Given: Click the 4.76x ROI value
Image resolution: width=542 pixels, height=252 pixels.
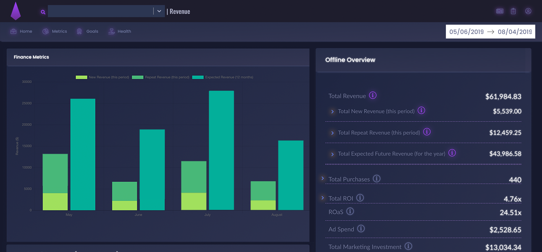Looking at the screenshot, I should point(513,199).
